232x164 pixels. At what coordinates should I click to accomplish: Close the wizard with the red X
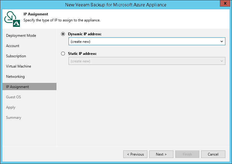coord(225,3)
